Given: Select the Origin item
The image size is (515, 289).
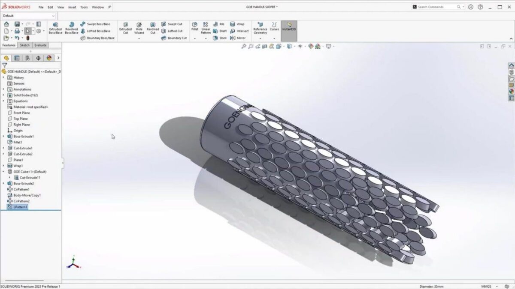Looking at the screenshot, I should [x=15, y=131].
